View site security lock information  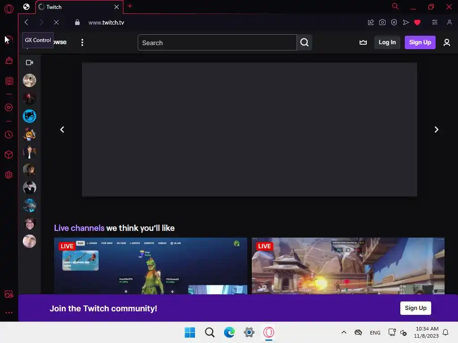click(x=77, y=22)
